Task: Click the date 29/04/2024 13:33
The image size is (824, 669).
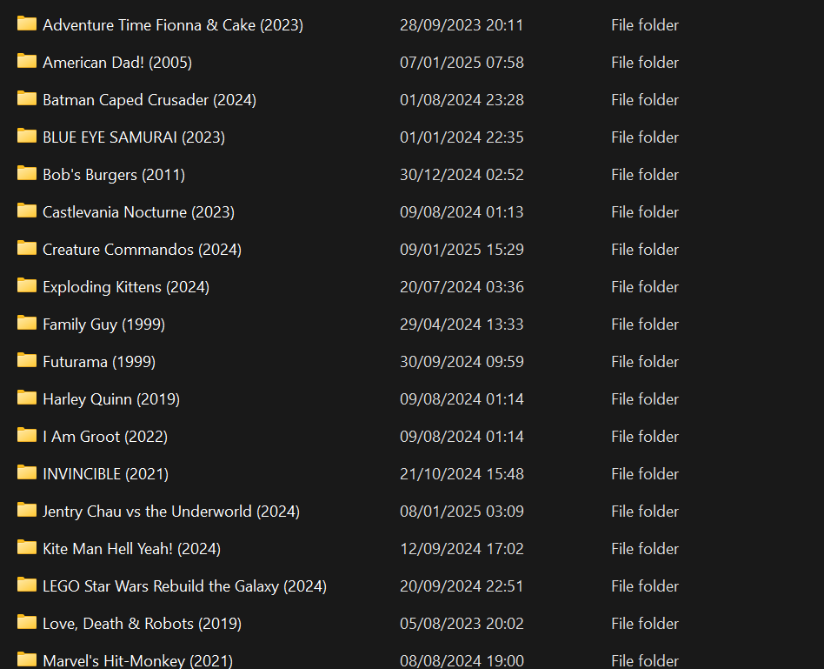Action: click(462, 324)
